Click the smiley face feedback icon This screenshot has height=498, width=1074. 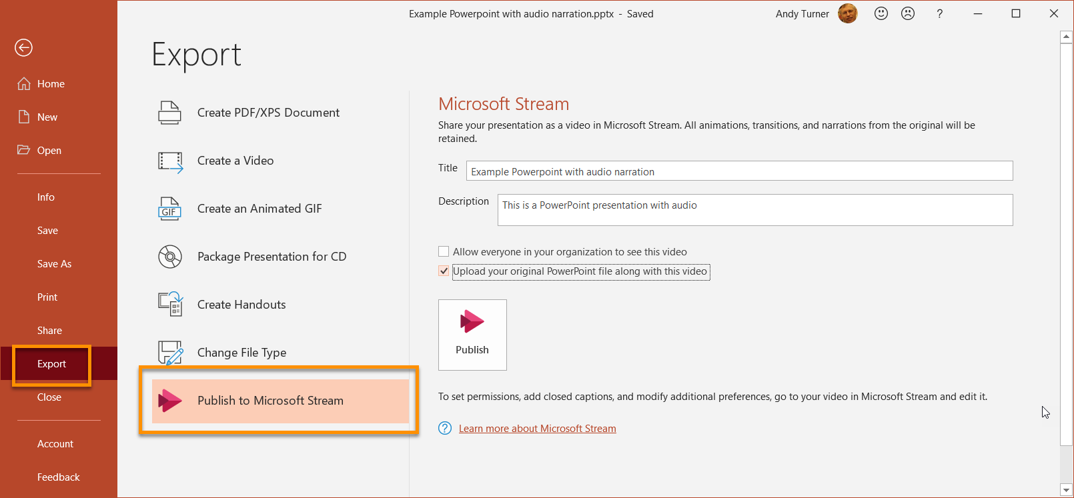pyautogui.click(x=881, y=13)
